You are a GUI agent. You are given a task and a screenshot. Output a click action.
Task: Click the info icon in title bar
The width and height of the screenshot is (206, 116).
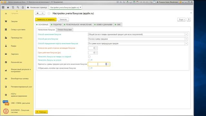pyautogui.click(x=181, y=2)
